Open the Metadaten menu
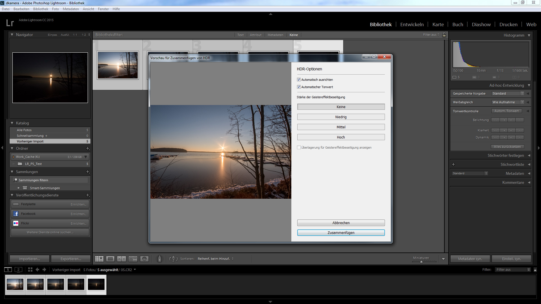Screen dimensions: 541x304 point(71,9)
